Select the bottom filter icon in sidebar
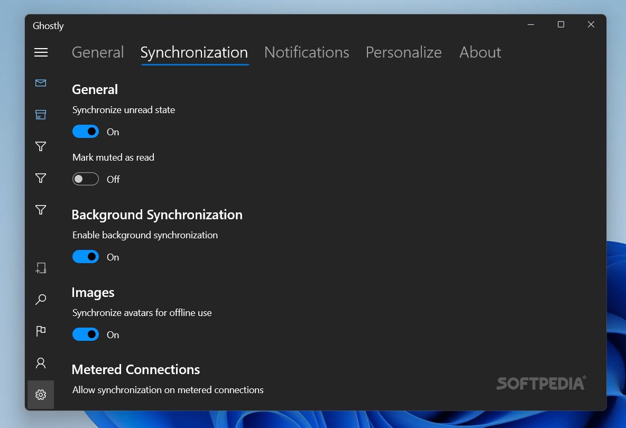626x428 pixels. pos(41,210)
